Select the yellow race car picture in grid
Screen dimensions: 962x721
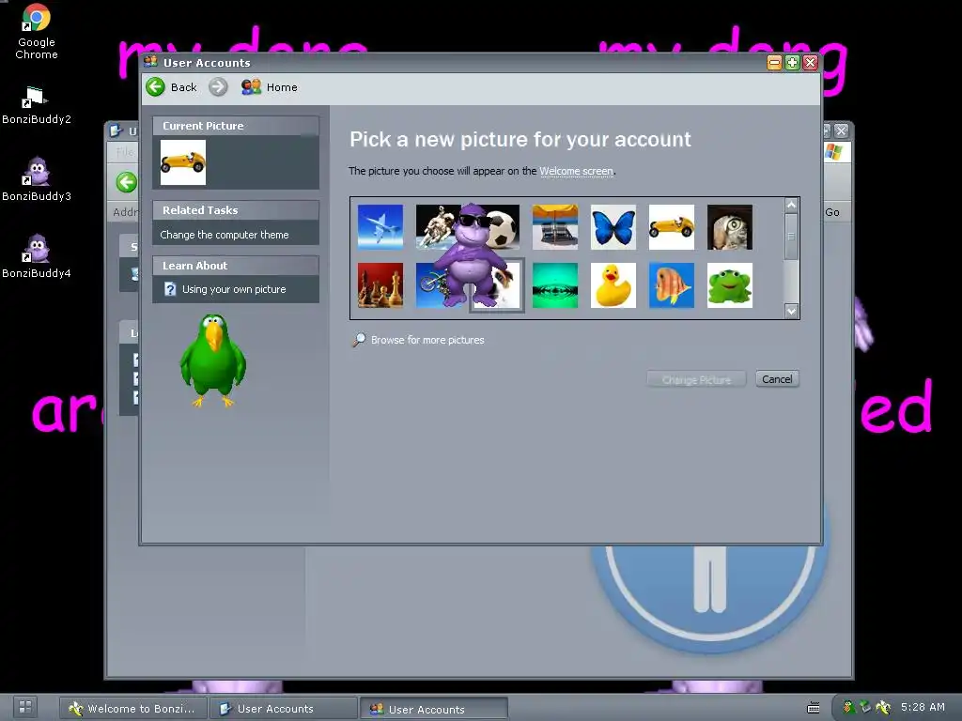671,227
